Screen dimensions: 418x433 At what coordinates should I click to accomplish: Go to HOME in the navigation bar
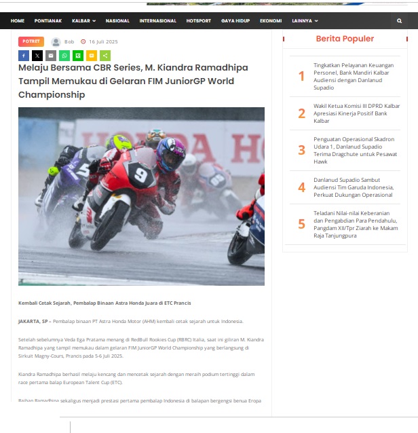click(18, 21)
